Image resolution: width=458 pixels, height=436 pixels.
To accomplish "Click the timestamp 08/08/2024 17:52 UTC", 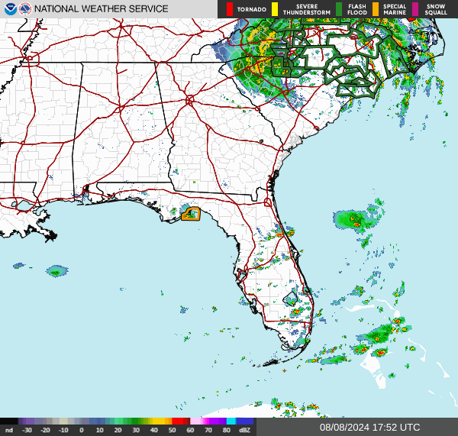I will [369, 428].
